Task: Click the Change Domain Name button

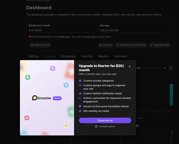Action: pyautogui.click(x=131, y=45)
